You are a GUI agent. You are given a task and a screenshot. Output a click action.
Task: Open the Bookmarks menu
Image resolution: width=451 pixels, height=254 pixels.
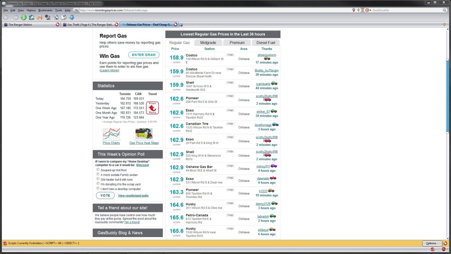click(x=45, y=10)
